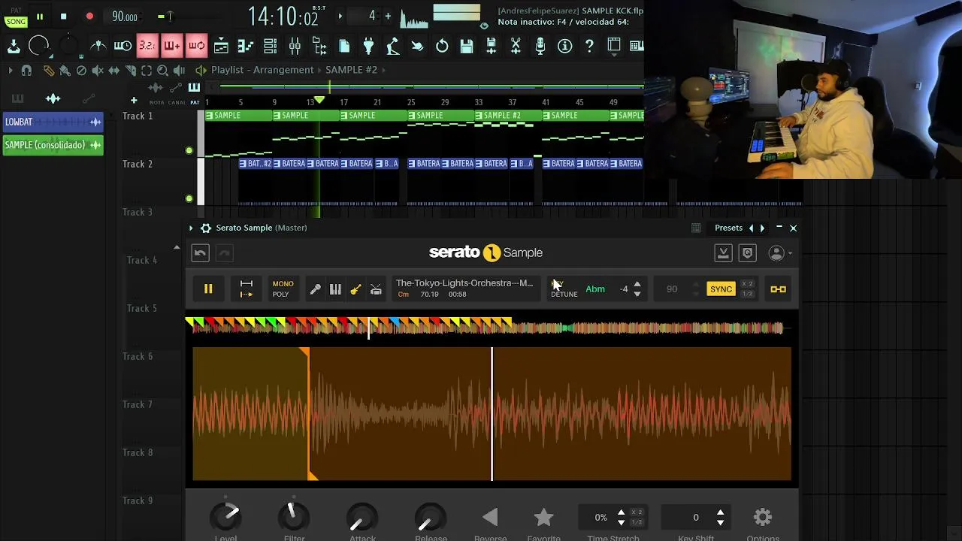Toggle the overdub recording button
This screenshot has height=541, width=962.
(x=172, y=46)
